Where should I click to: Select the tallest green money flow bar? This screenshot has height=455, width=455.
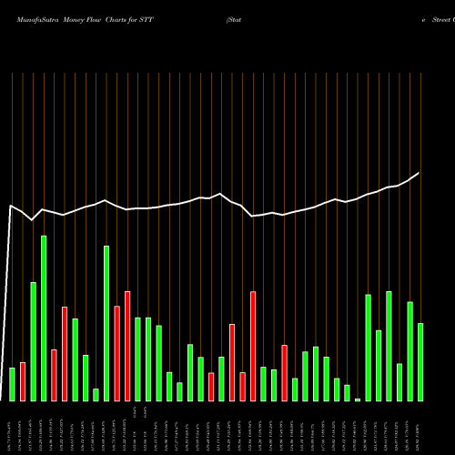click(44, 318)
